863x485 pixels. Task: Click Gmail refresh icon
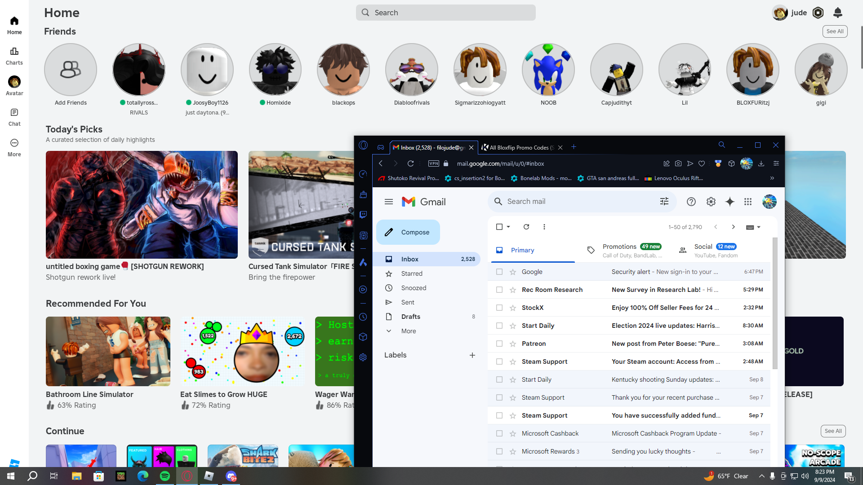[x=526, y=227]
